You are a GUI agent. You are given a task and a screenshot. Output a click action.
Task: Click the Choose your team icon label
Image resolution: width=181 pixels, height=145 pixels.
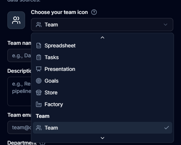click(59, 12)
